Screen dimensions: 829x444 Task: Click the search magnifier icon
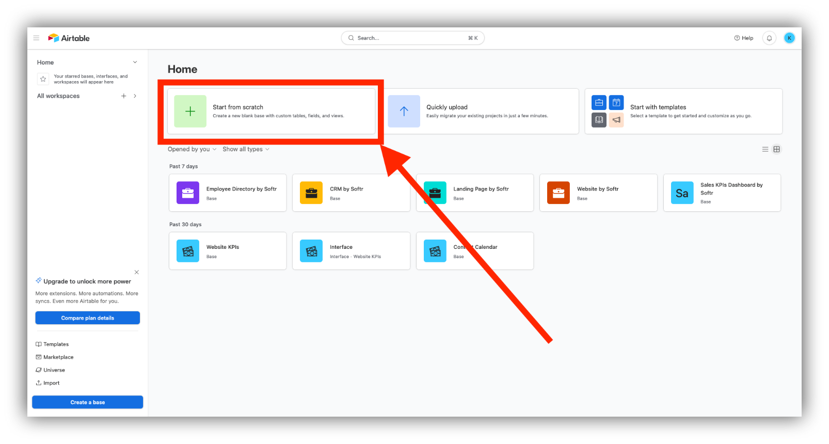(x=351, y=38)
